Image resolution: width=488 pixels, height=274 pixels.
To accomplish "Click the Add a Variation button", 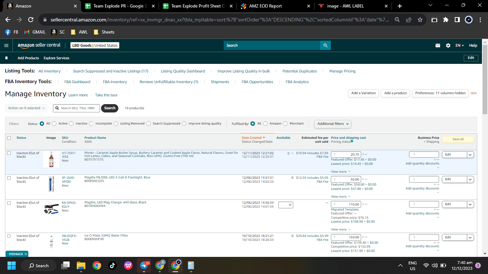I will 363,93.
